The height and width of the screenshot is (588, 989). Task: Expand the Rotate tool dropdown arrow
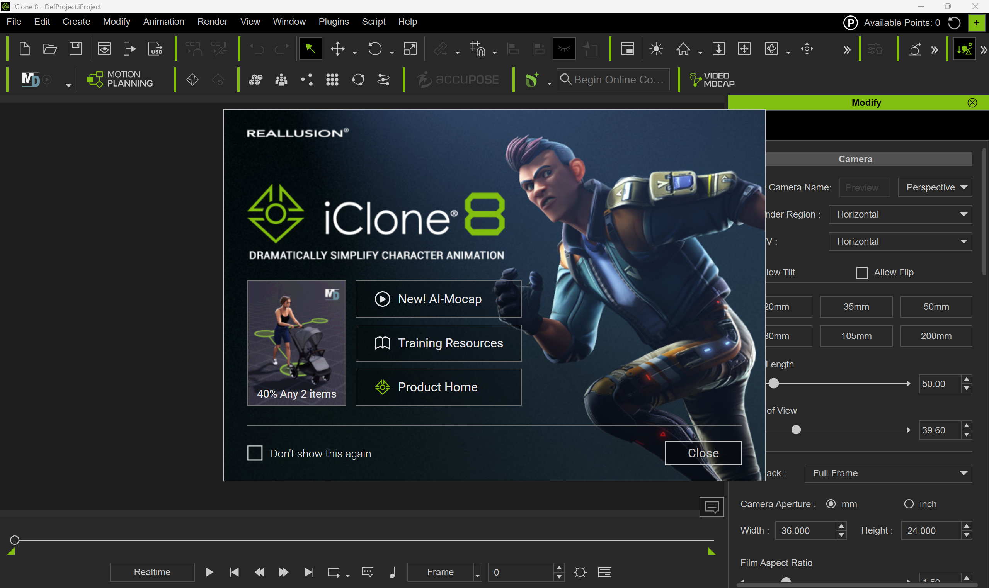(392, 52)
